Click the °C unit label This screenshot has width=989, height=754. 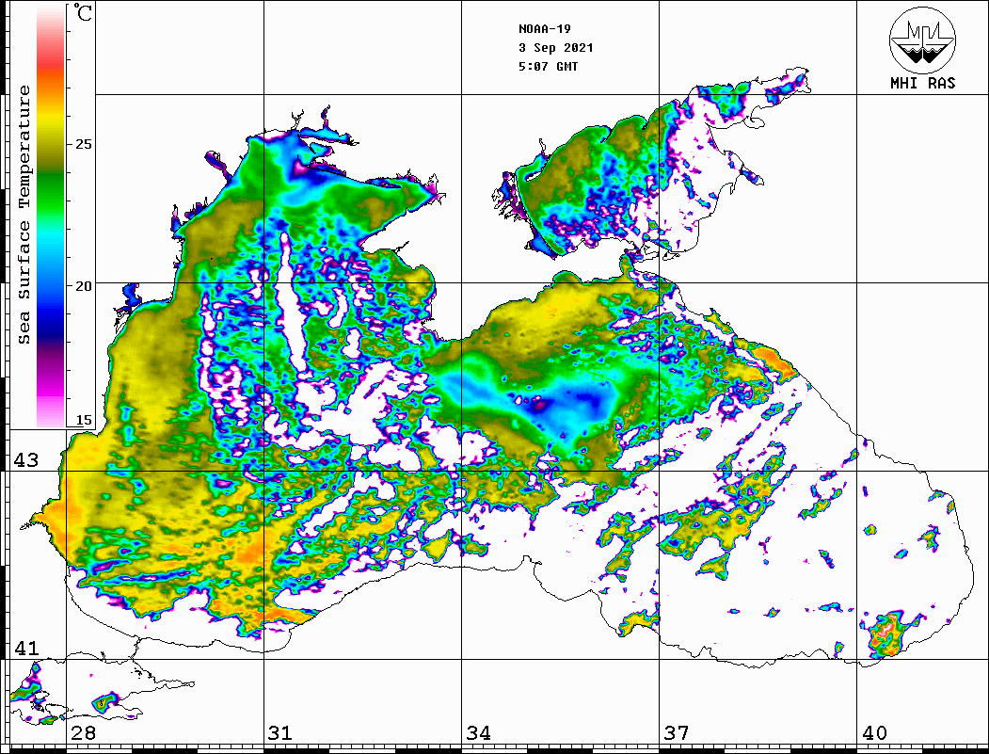(83, 12)
